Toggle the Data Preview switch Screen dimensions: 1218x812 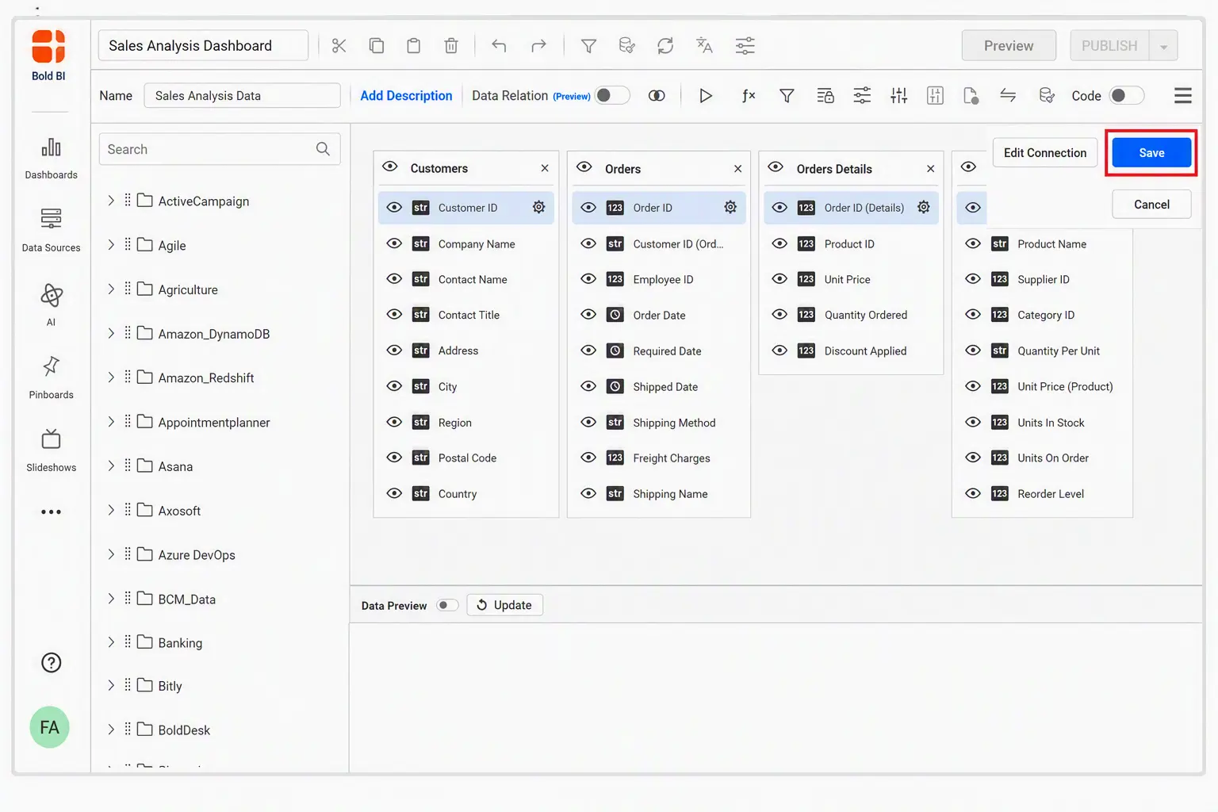click(x=447, y=605)
